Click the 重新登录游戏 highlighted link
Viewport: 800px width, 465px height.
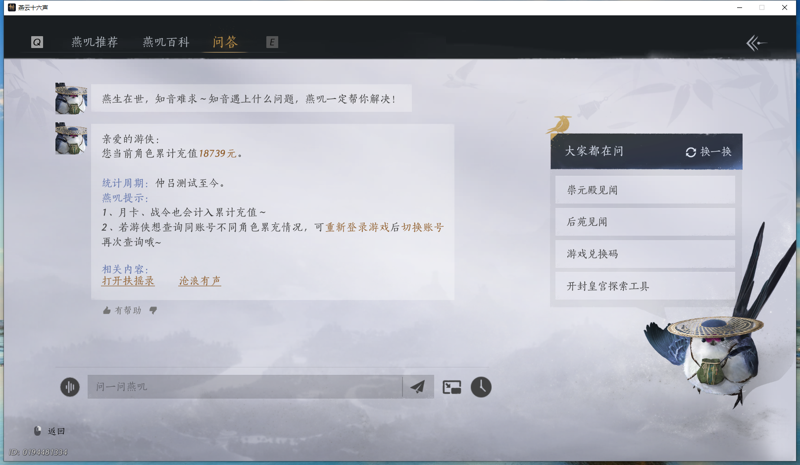pos(357,227)
